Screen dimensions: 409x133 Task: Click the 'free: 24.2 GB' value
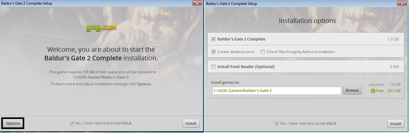pos(388,91)
